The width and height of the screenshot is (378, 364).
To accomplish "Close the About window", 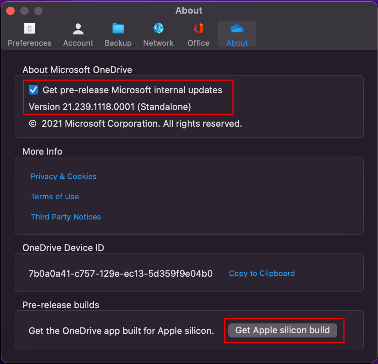I will point(10,10).
